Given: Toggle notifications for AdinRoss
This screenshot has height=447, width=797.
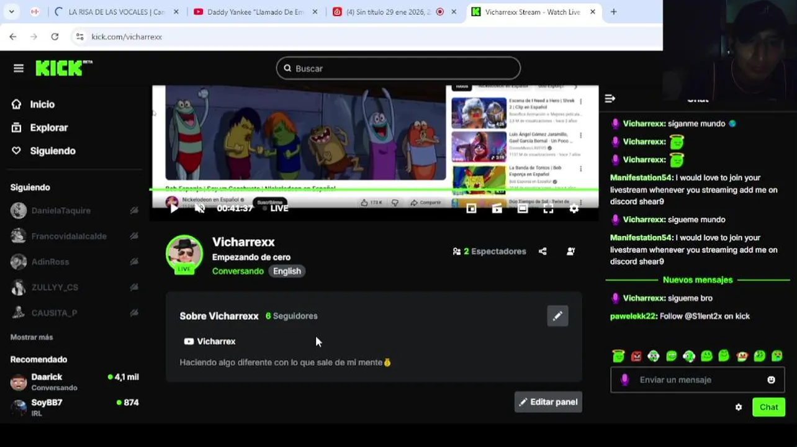Looking at the screenshot, I should [134, 262].
